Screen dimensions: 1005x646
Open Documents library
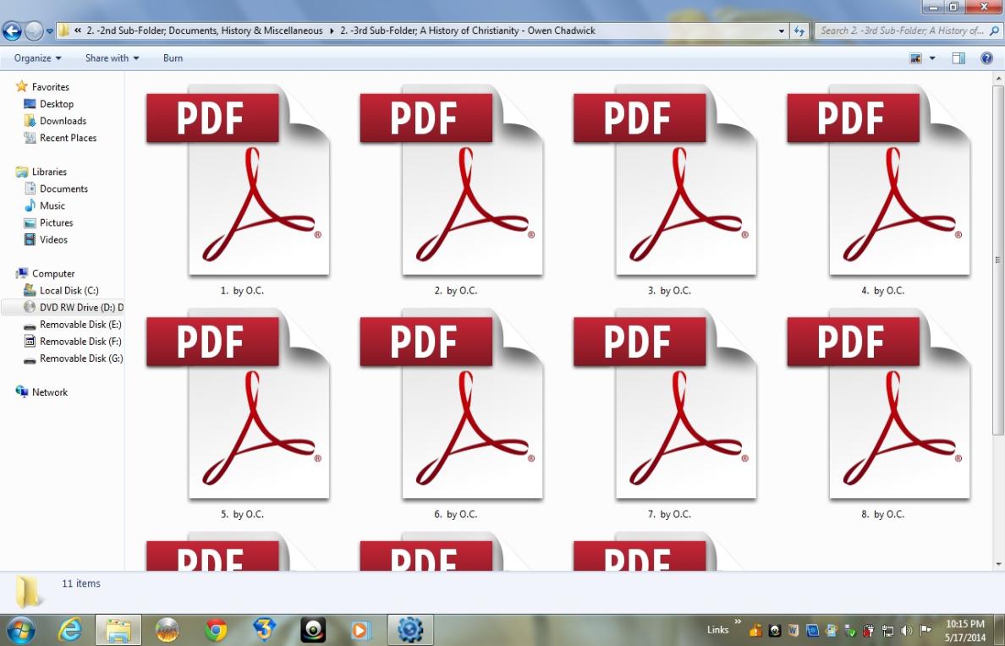(x=56, y=189)
